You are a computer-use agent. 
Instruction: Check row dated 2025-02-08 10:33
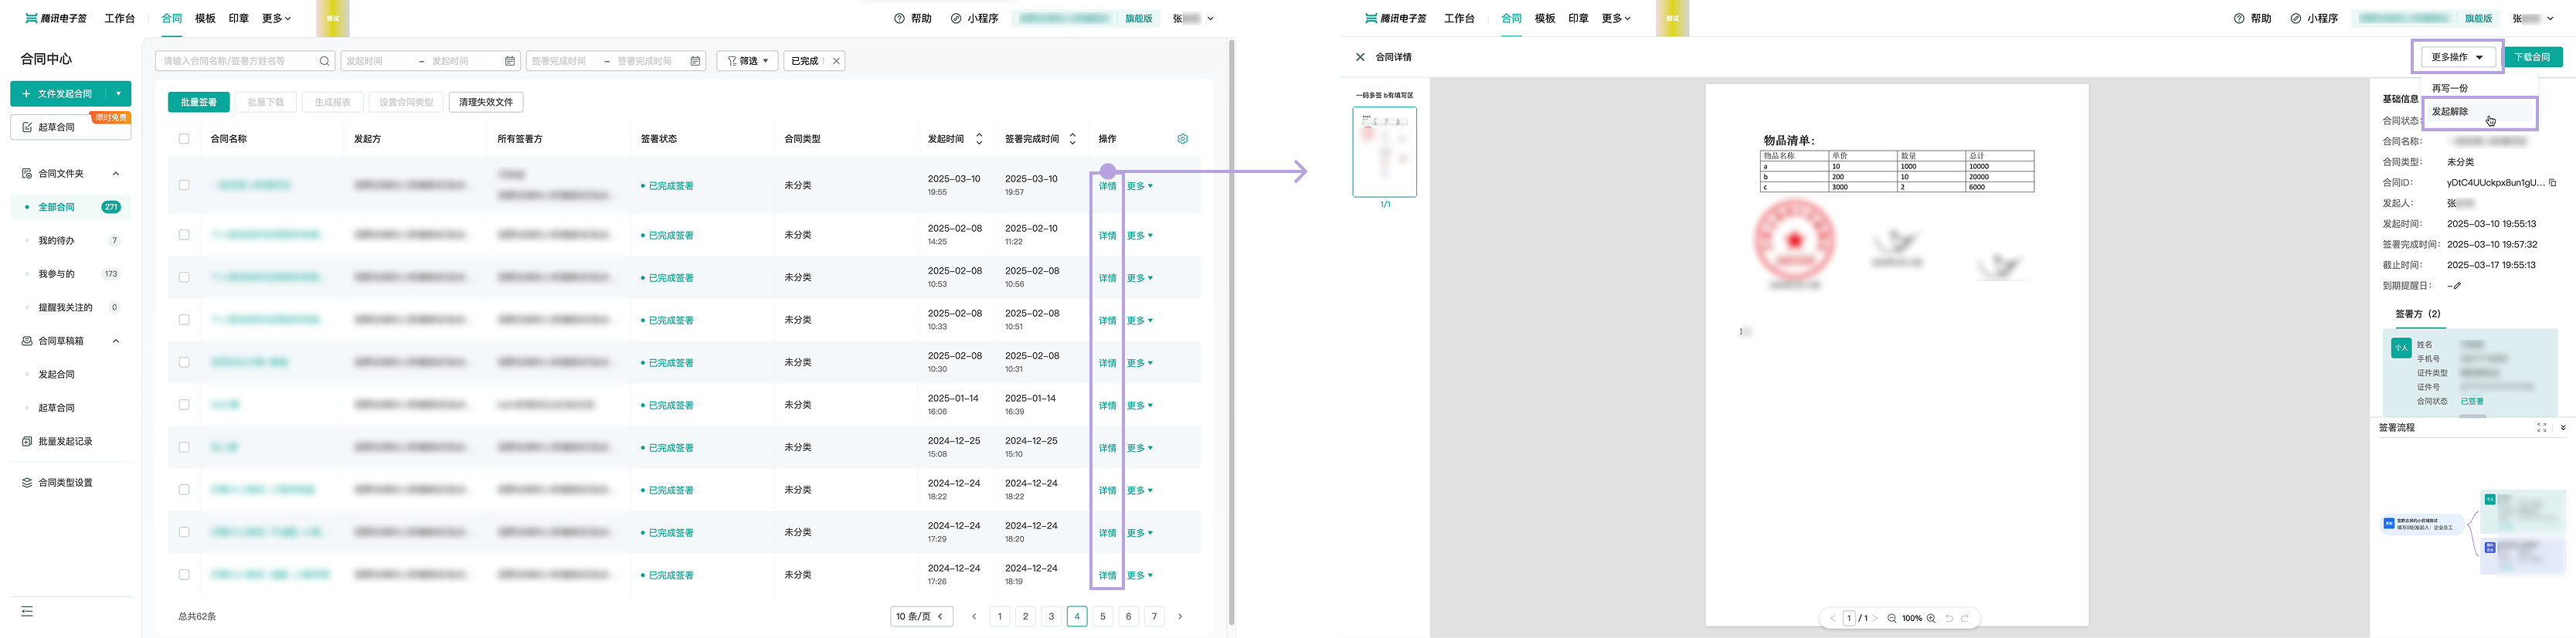184,320
